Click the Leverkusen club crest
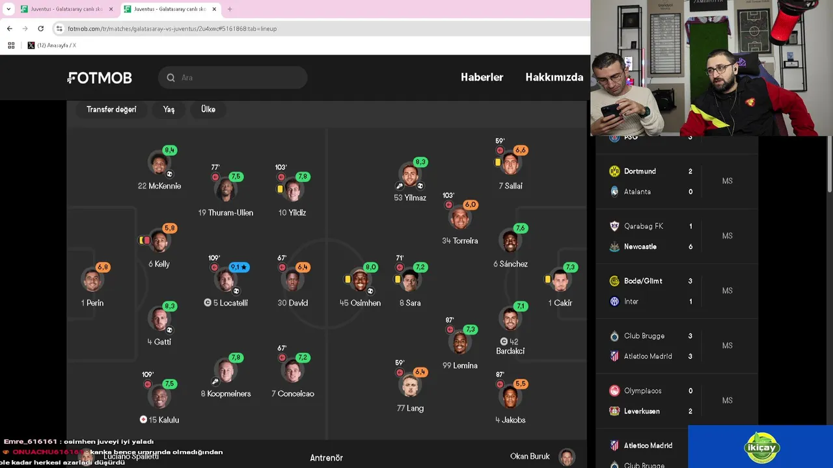The height and width of the screenshot is (468, 833). (614, 411)
